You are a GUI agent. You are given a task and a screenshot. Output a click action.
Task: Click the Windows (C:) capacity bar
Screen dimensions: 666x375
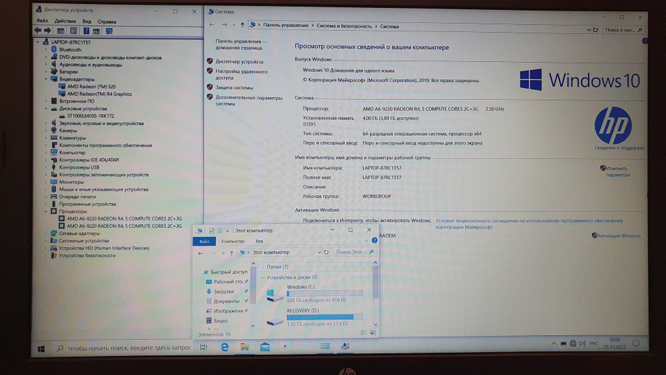[x=324, y=294]
